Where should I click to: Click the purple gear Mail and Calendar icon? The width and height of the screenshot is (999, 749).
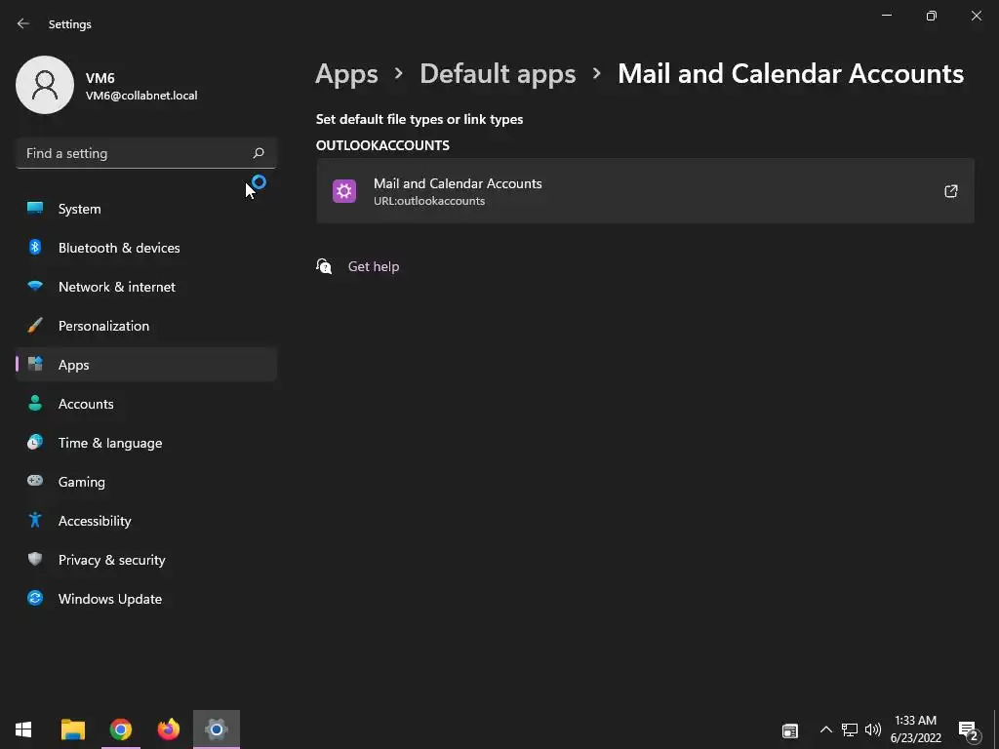pyautogui.click(x=344, y=191)
